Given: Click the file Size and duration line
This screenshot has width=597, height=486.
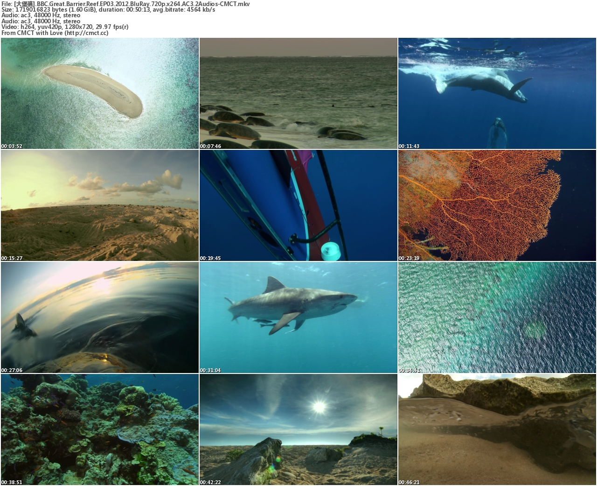Looking at the screenshot, I should pyautogui.click(x=108, y=10).
